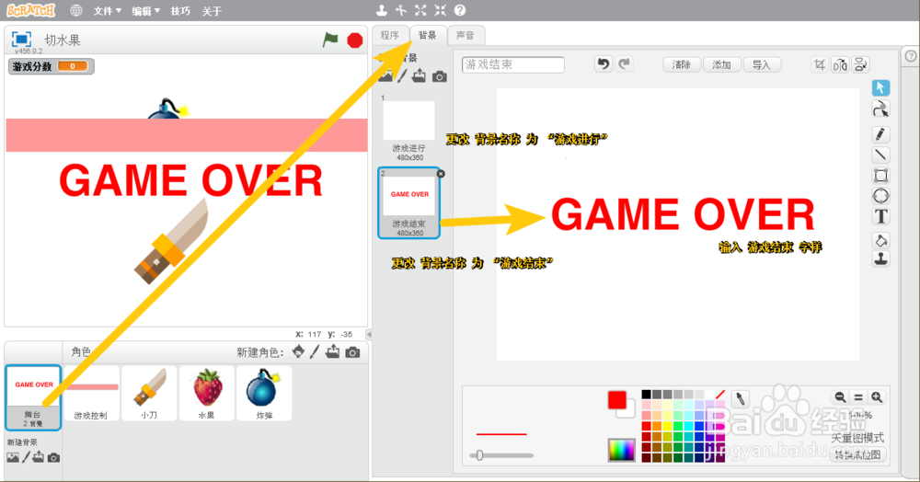The image size is (920, 482).
Task: Open 文件 menu
Action: point(108,11)
